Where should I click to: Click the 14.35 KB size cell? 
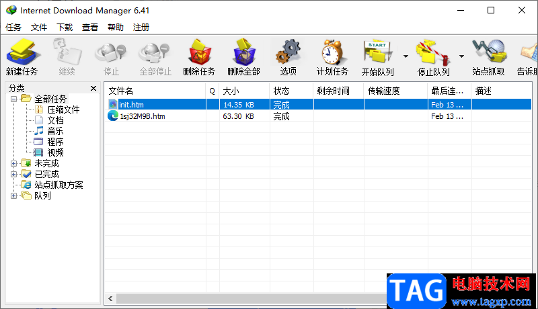click(x=239, y=105)
